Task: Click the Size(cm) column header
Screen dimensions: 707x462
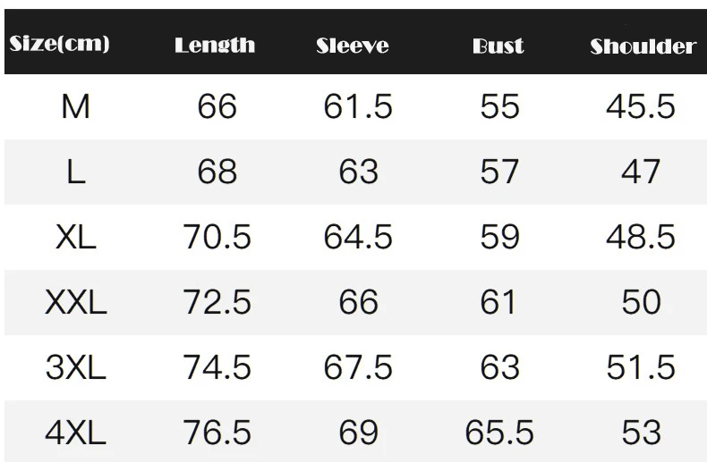Action: click(58, 44)
